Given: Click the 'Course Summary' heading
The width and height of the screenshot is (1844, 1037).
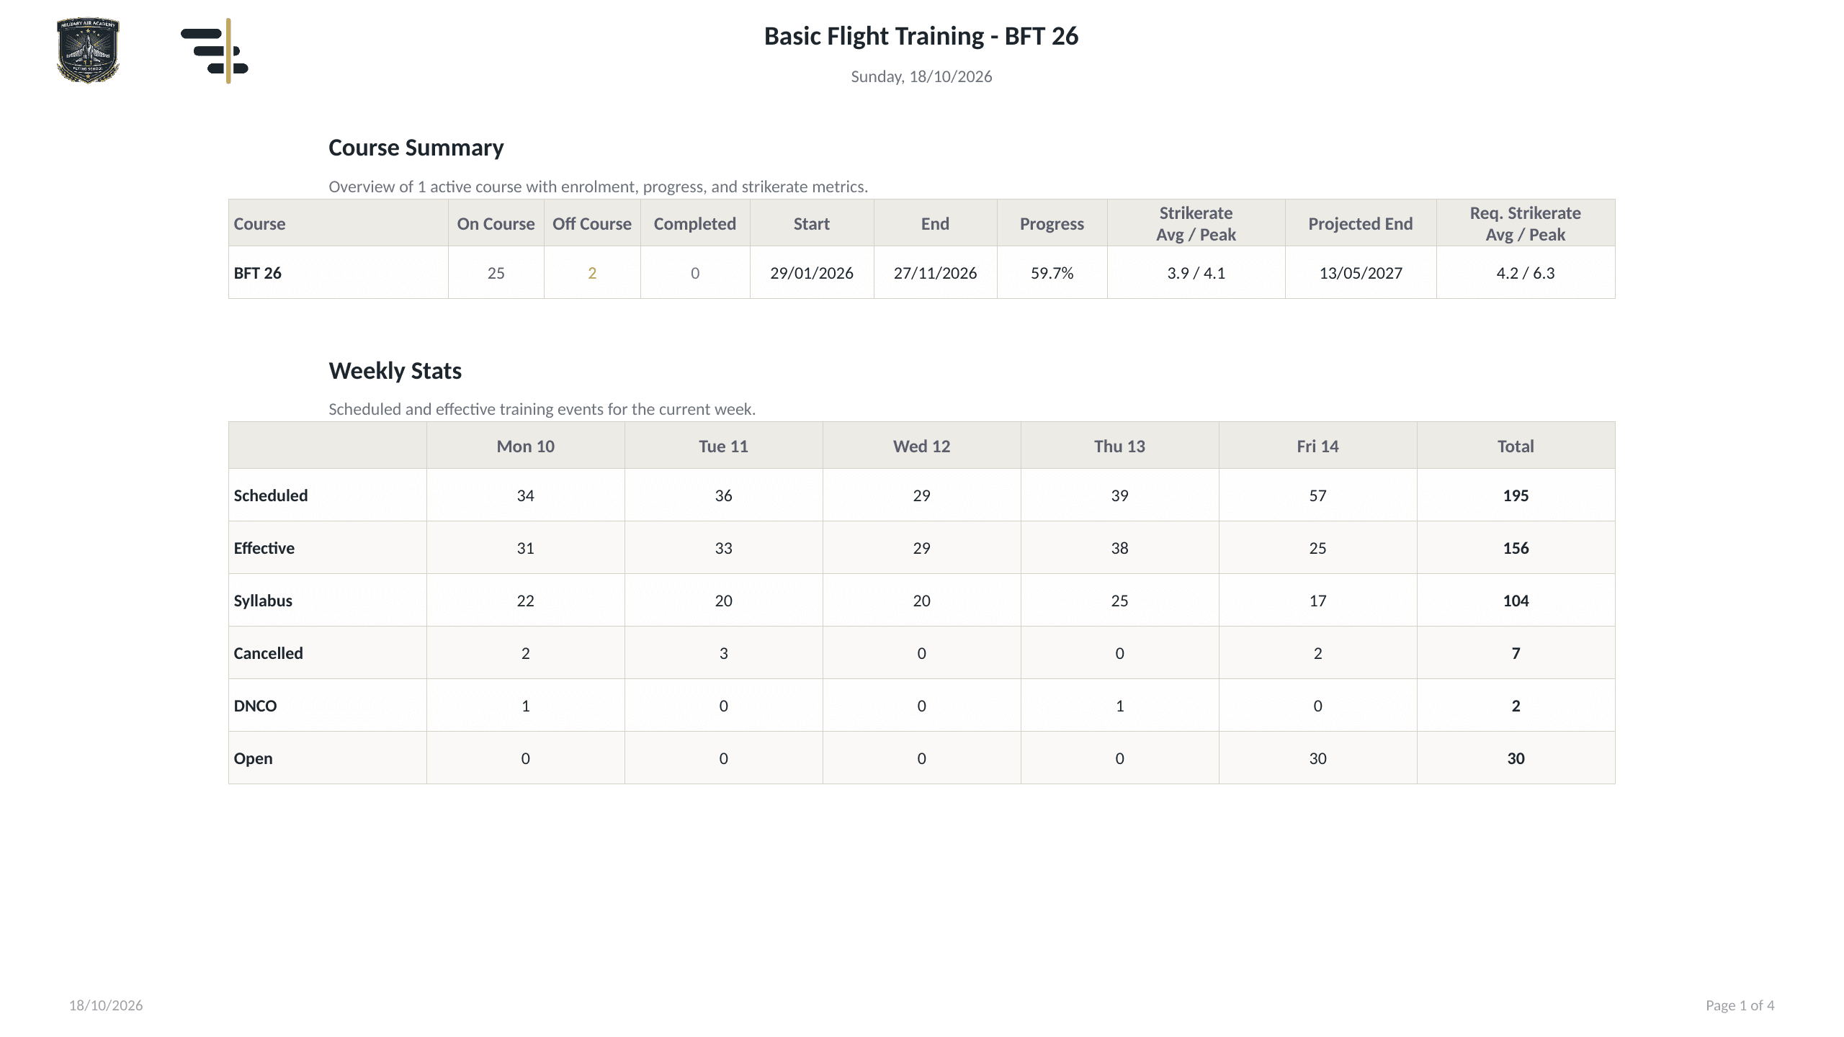Looking at the screenshot, I should coord(416,148).
